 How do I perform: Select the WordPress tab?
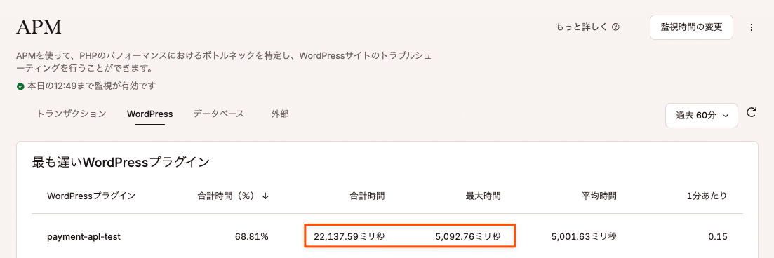tap(149, 114)
